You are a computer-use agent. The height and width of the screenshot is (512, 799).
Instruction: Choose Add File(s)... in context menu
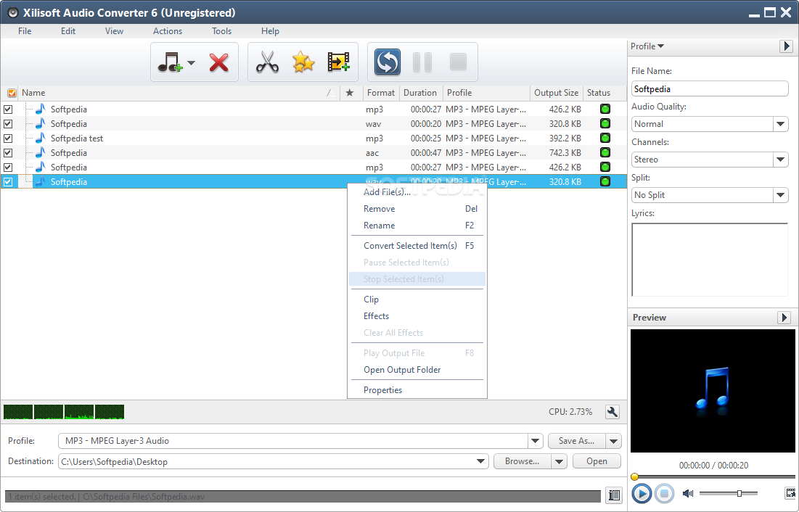click(417, 192)
